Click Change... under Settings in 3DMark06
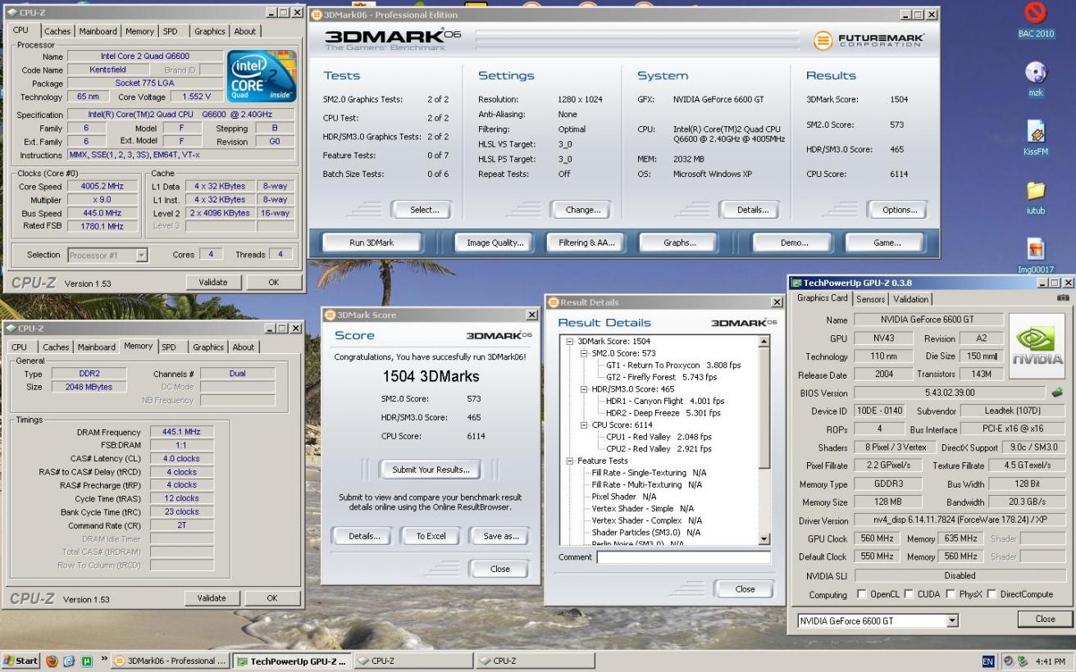 click(x=582, y=210)
